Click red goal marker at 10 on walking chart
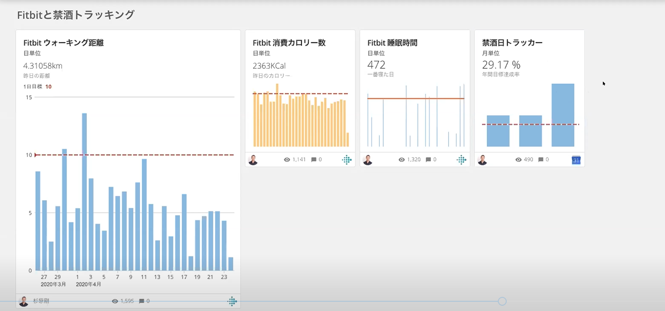The image size is (665, 311). click(x=36, y=155)
